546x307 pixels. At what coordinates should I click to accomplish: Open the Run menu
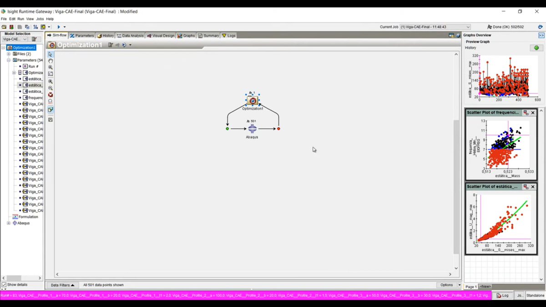(21, 19)
